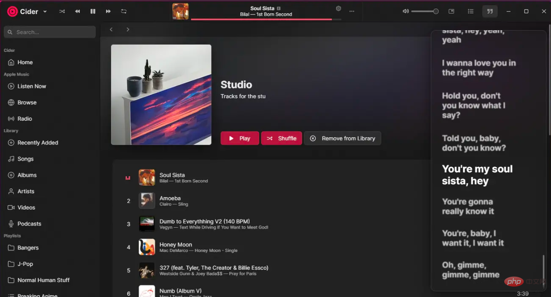Click the Soul Sista album thumbnail

147,178
